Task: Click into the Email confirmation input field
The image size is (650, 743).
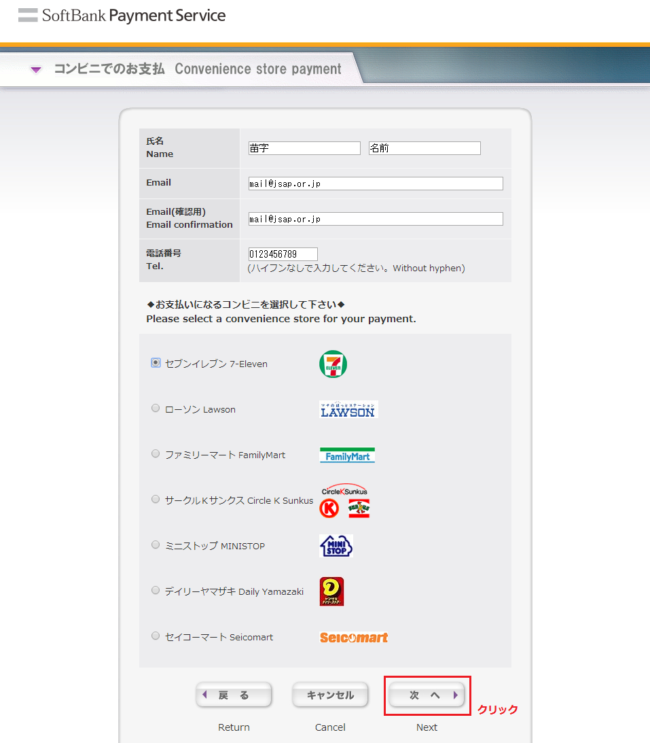Action: (376, 219)
